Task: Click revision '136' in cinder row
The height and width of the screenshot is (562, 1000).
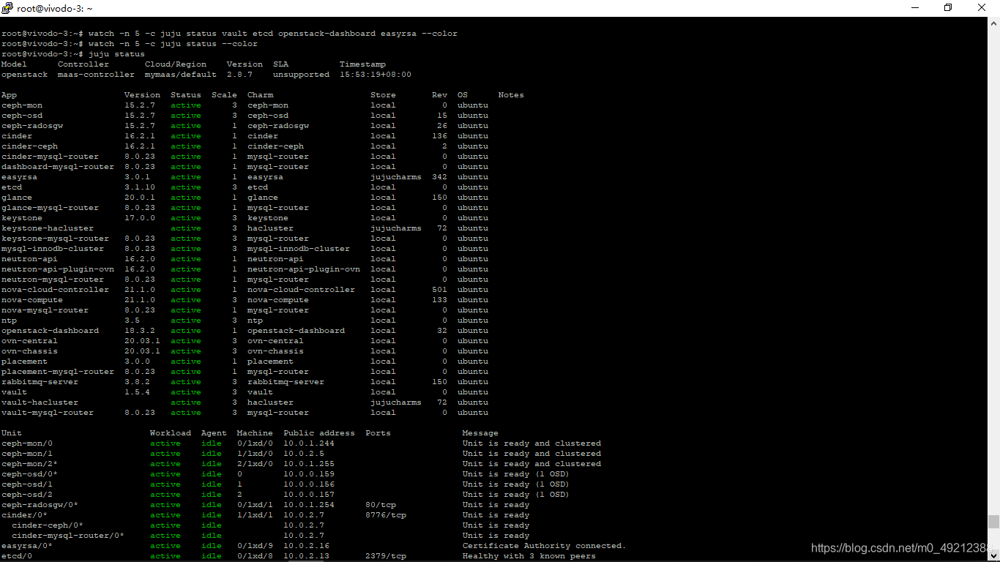Action: (x=439, y=136)
